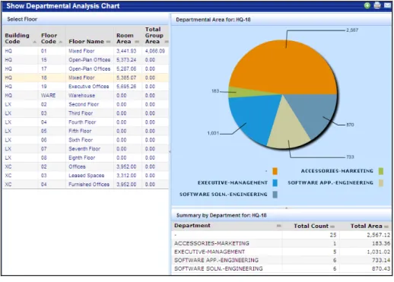Click the email envelope icon
The width and height of the screenshot is (394, 282).
pyautogui.click(x=387, y=5)
